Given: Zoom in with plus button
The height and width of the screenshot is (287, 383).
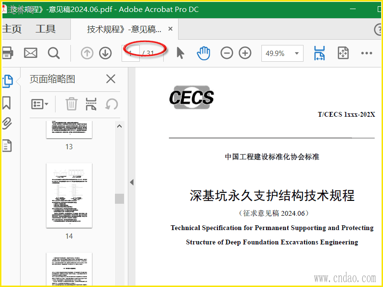Looking at the screenshot, I should [245, 53].
